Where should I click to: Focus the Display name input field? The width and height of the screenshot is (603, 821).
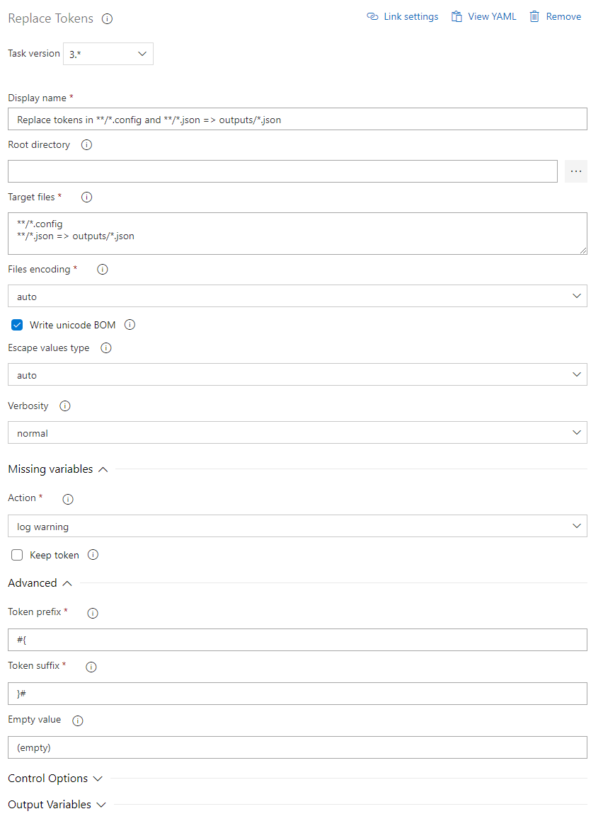click(297, 119)
